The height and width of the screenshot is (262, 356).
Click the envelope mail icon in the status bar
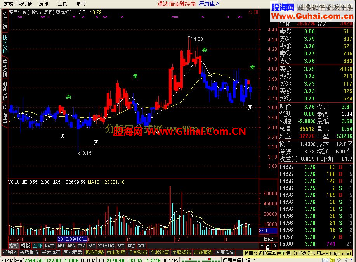pyautogui.click(x=325, y=260)
